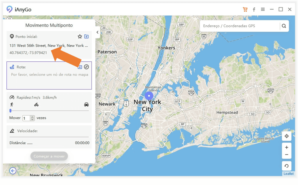Select the car speed icon
298x185 pixels.
pos(86,105)
